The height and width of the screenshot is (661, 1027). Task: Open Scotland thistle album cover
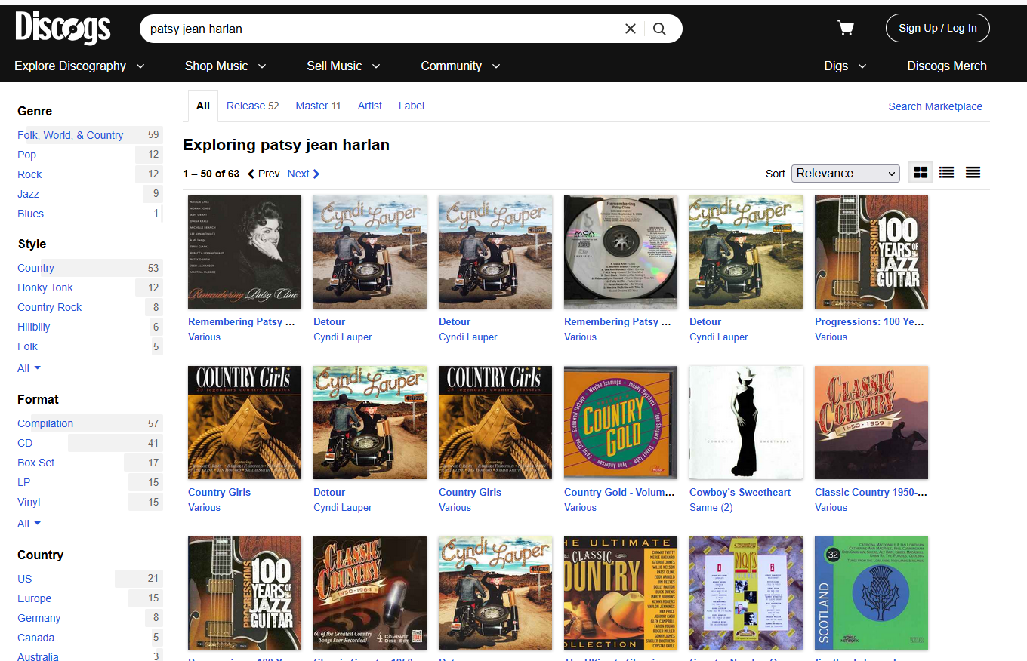click(871, 593)
